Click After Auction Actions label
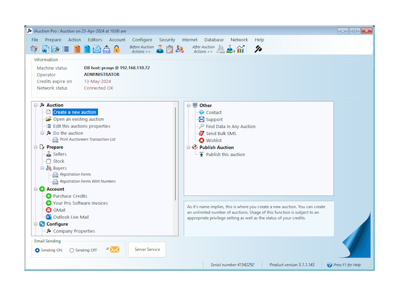The height and width of the screenshot is (296, 399). pos(203,49)
